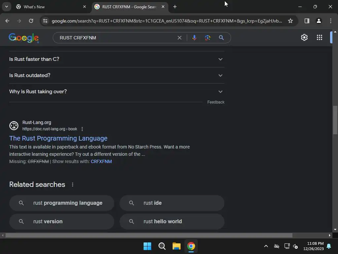This screenshot has height=254, width=338.
Task: Show hidden system tray icons
Action: click(266, 246)
